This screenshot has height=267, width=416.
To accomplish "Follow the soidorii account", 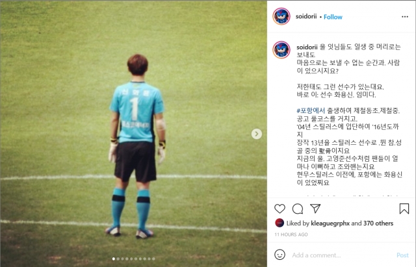I will tap(333, 17).
